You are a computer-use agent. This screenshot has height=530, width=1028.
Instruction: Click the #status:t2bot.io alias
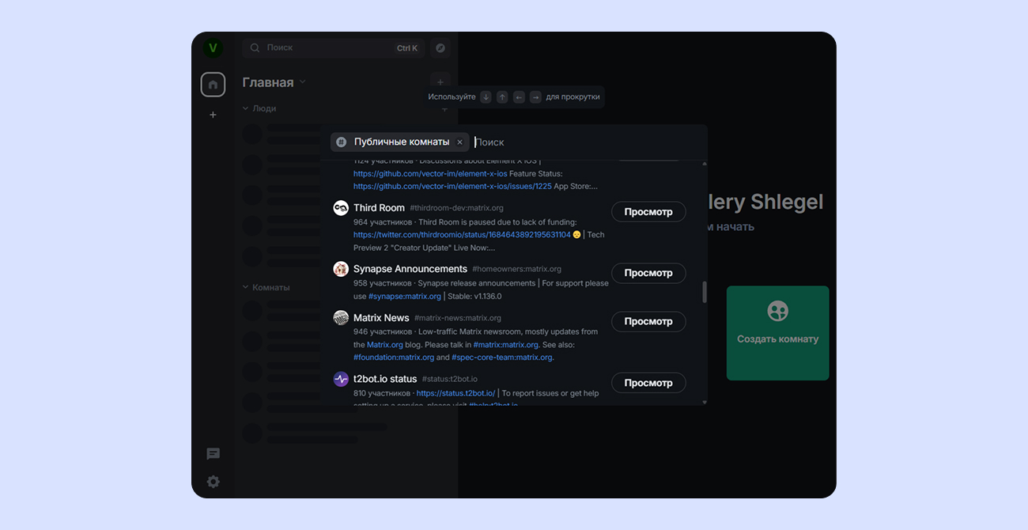(x=450, y=379)
